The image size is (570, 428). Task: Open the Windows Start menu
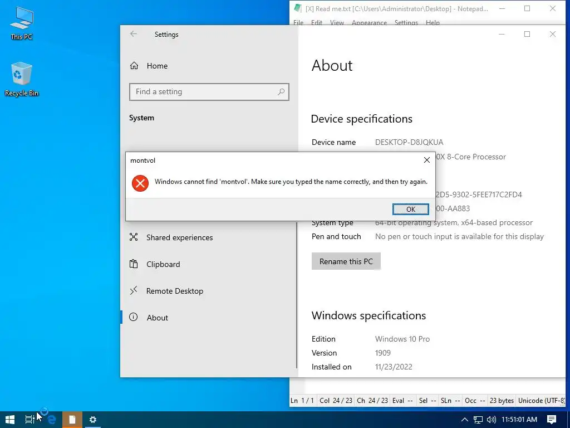(x=10, y=420)
